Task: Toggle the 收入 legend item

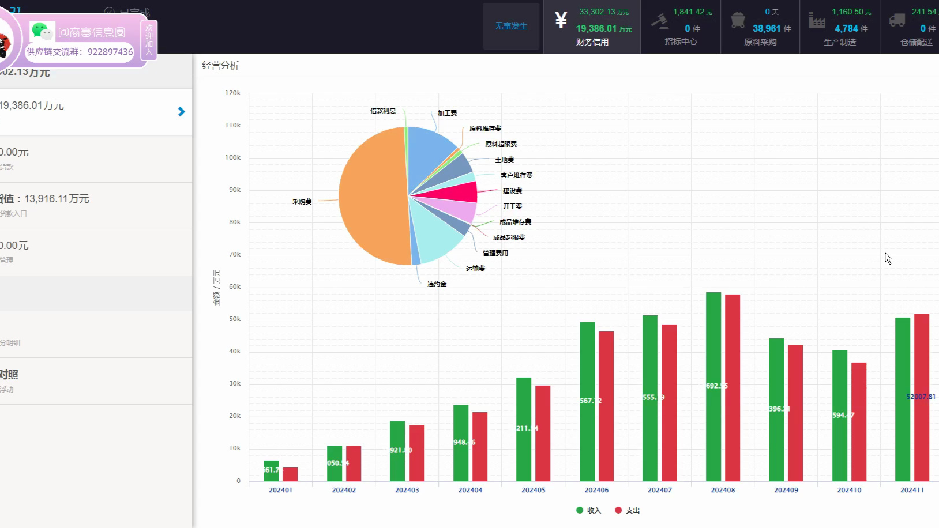Action: pyautogui.click(x=588, y=511)
